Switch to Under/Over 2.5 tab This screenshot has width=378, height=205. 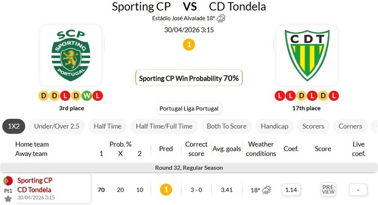click(x=57, y=126)
